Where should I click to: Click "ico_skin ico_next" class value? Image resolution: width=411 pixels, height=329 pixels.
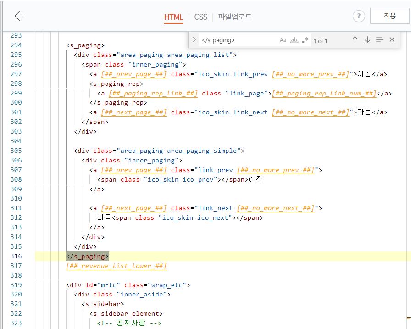[195, 218]
